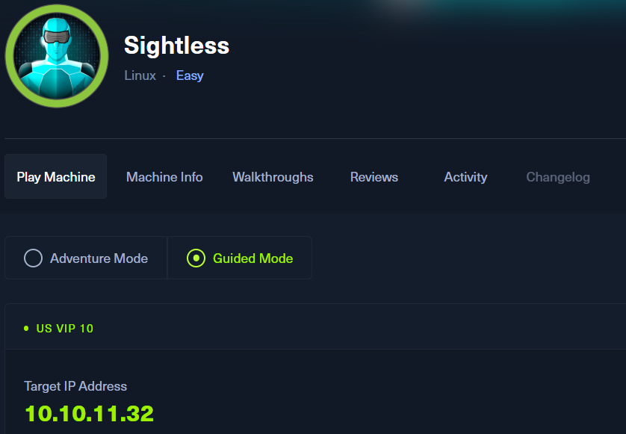
Task: Click the Linux operating system label
Action: click(140, 75)
